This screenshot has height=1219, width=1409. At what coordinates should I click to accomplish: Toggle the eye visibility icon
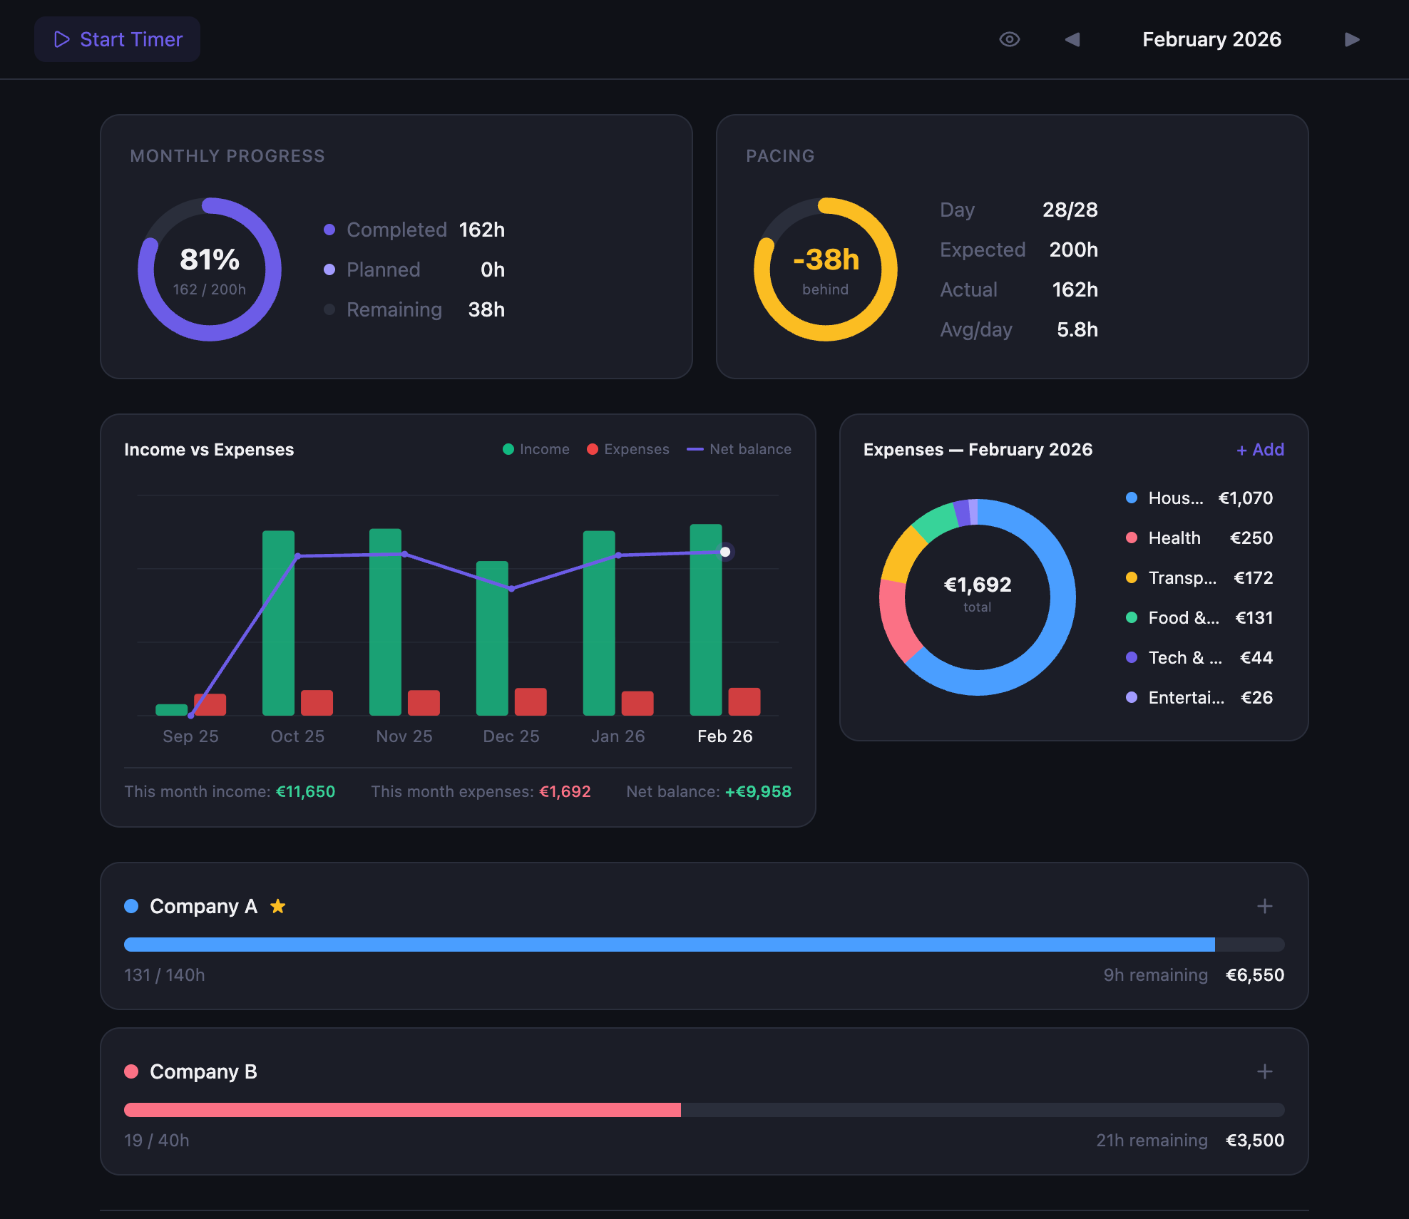pyautogui.click(x=1009, y=39)
